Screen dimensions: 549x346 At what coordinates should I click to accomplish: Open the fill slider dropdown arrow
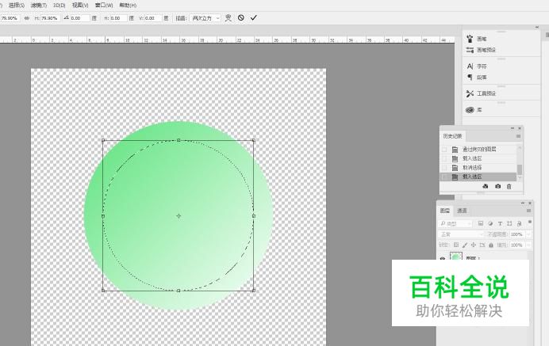pyautogui.click(x=528, y=245)
